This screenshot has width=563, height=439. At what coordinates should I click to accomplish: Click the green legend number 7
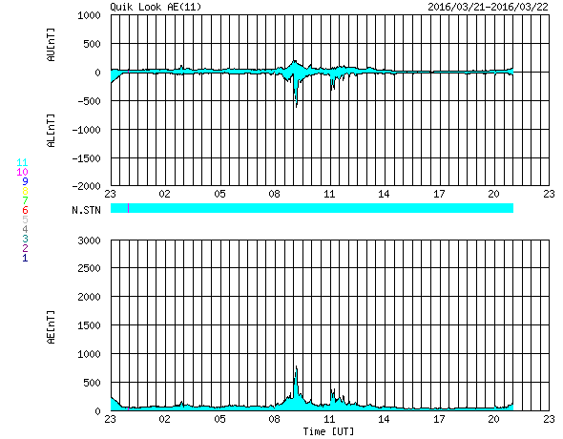25,200
